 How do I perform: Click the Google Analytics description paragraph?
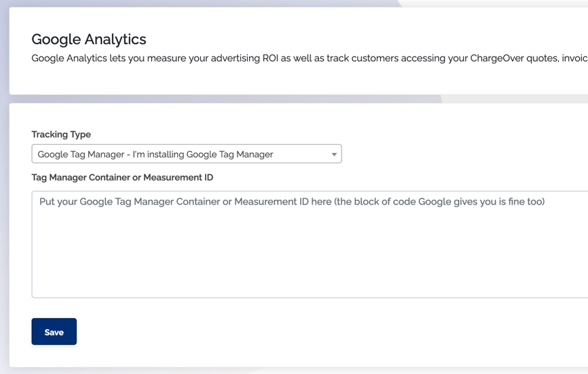pos(310,59)
